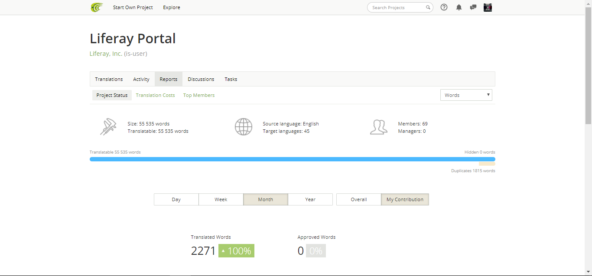This screenshot has width=592, height=276.
Task: Switch to Overall statistics
Action: (x=359, y=199)
